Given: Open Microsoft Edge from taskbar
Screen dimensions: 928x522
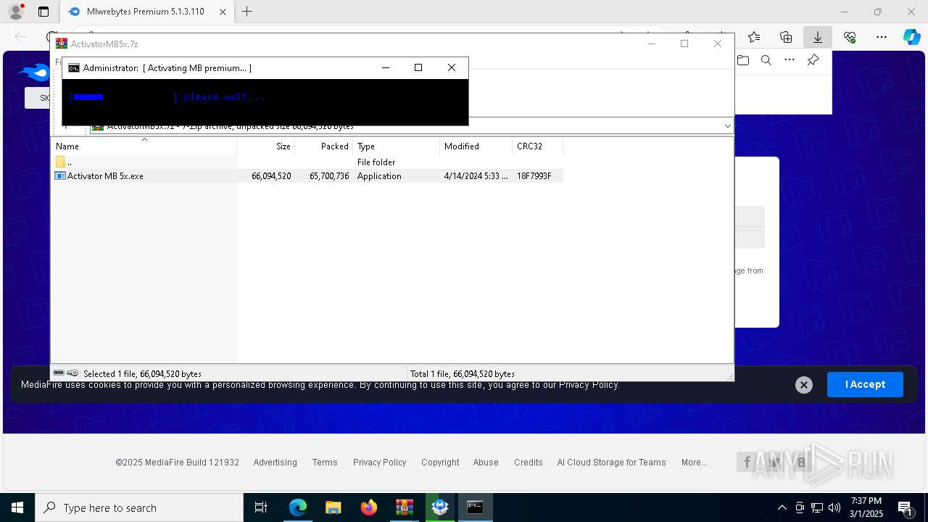Looking at the screenshot, I should pyautogui.click(x=298, y=507).
